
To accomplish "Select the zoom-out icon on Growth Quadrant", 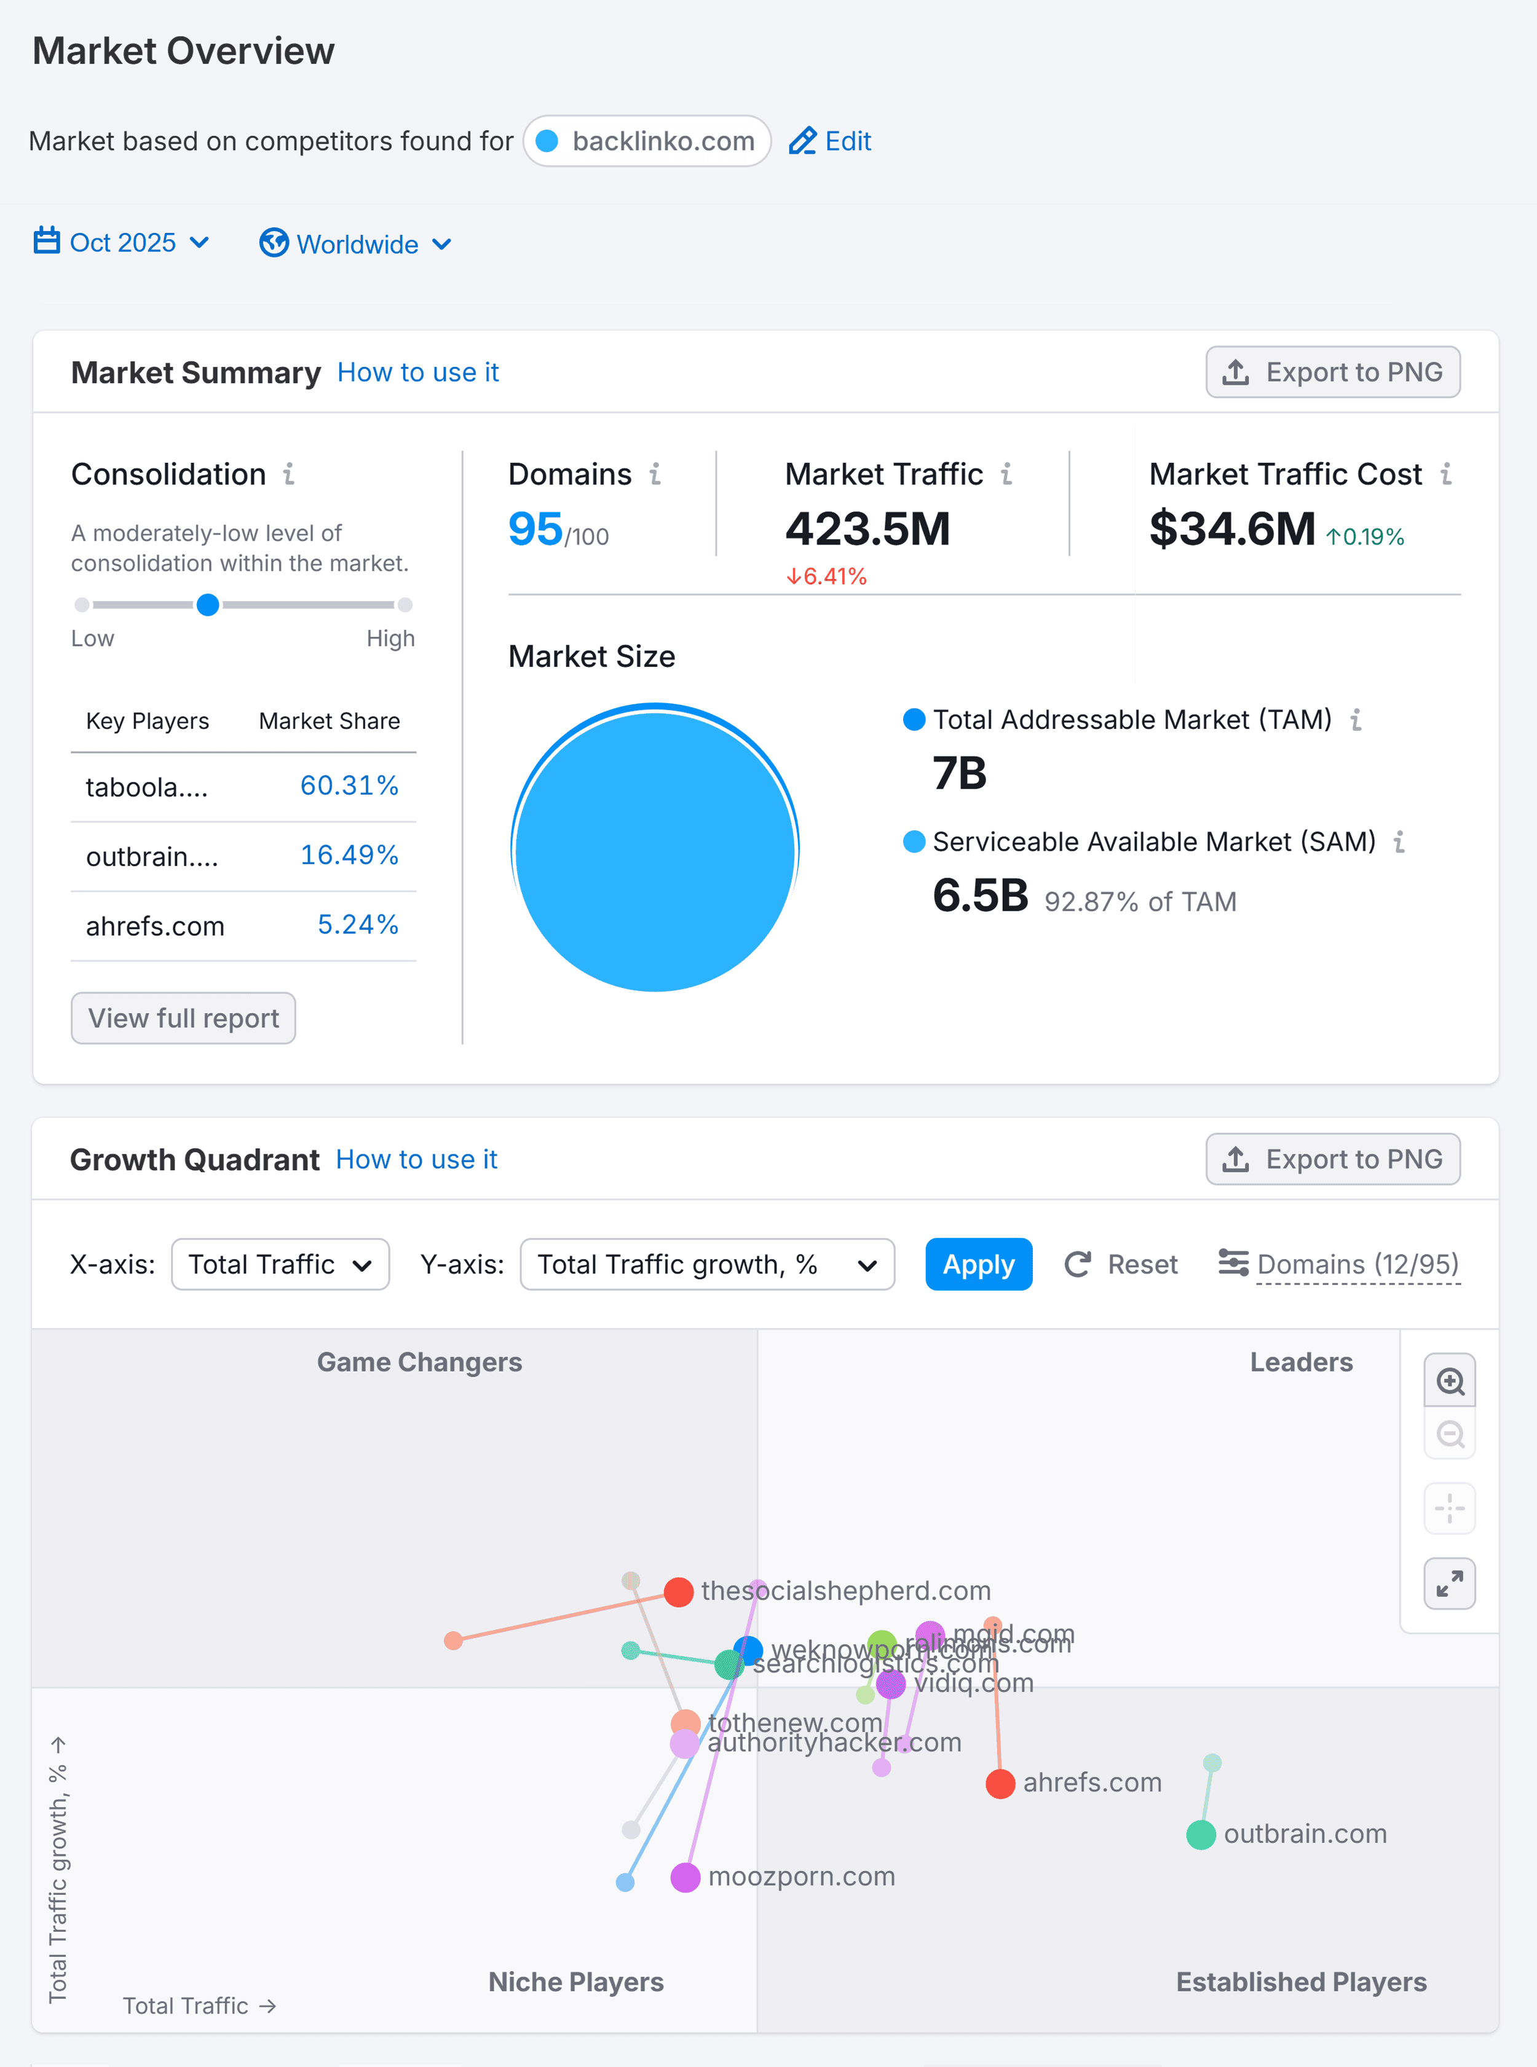I will click(x=1450, y=1435).
